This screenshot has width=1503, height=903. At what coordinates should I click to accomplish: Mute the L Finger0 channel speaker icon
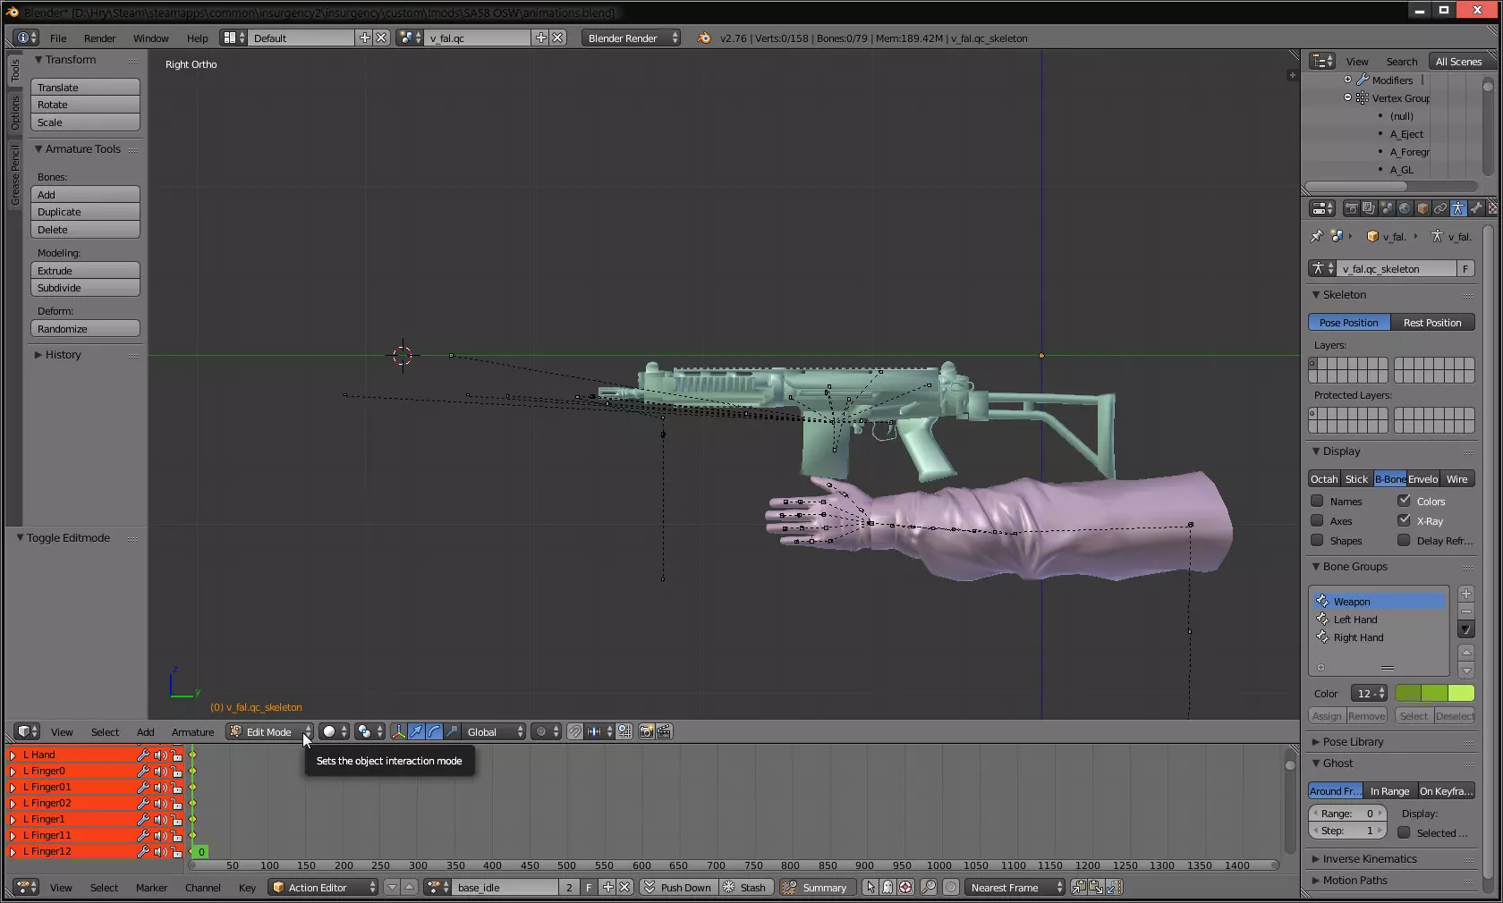pyautogui.click(x=160, y=771)
